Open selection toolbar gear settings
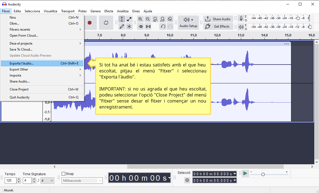Viewport: 319px width, 193px height. point(187,180)
